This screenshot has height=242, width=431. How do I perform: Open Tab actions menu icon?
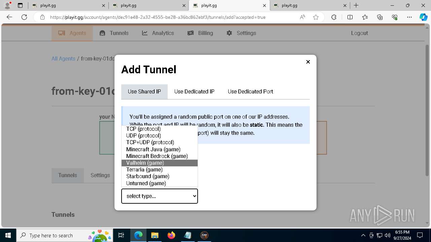20,5
